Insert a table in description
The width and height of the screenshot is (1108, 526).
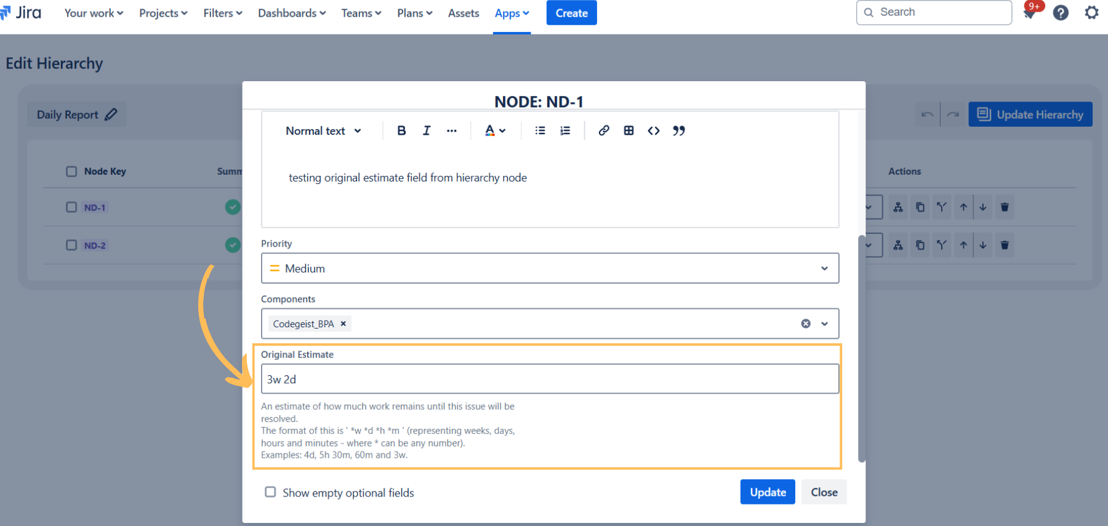click(628, 130)
